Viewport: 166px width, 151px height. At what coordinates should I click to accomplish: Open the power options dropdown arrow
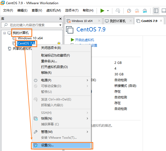[108, 11]
